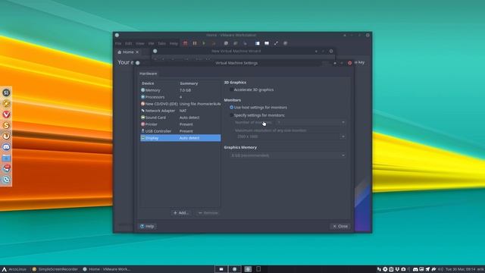Open the bottom dock icon
The height and width of the screenshot is (273, 485).
[6, 180]
